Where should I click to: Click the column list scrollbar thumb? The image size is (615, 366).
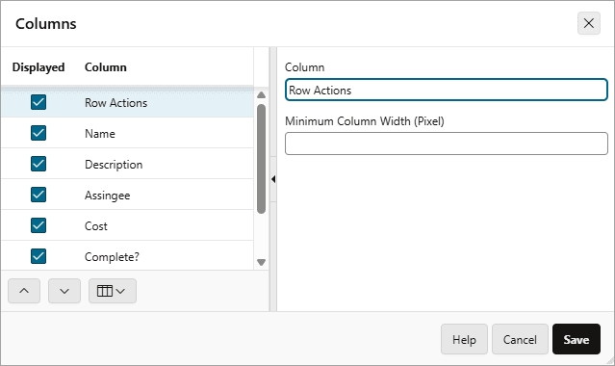point(261,159)
